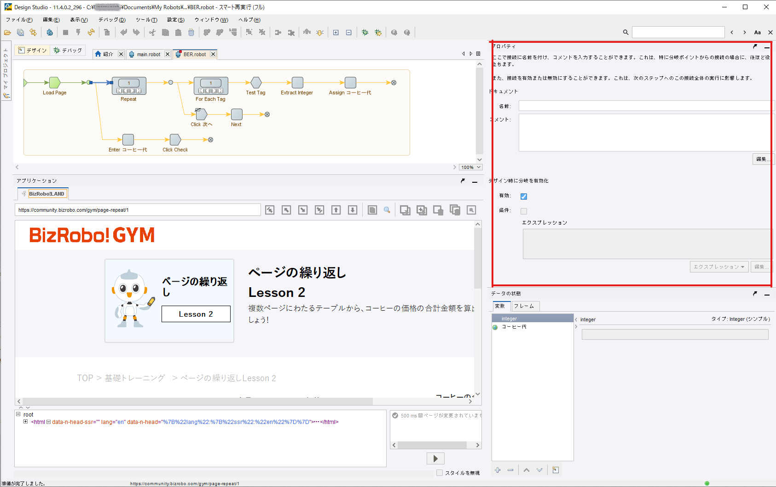Click the green bug Debug toolbar icon

(365, 32)
